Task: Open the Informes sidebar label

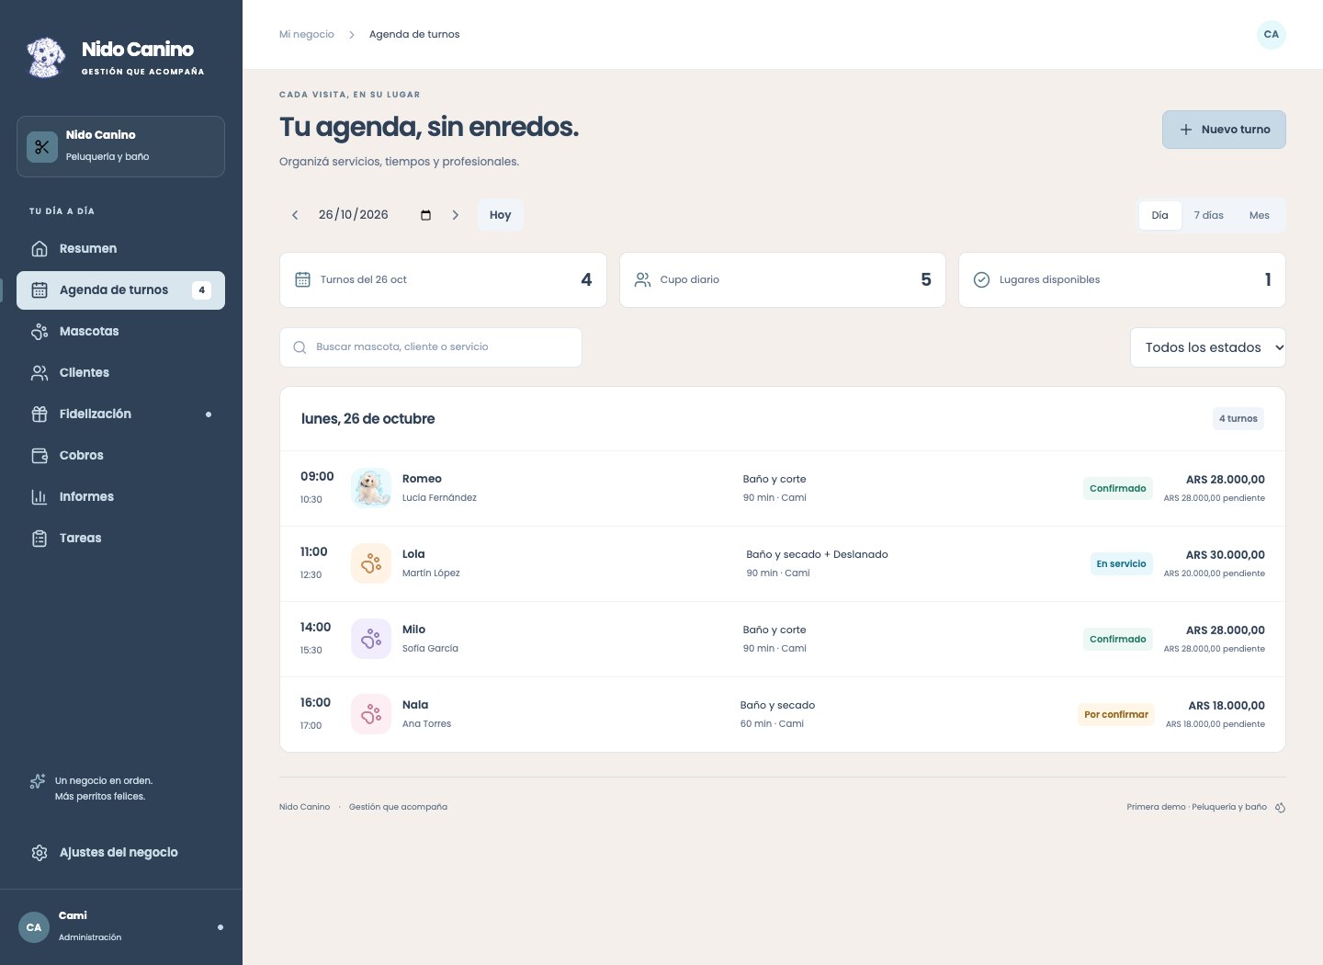Action: tap(86, 496)
